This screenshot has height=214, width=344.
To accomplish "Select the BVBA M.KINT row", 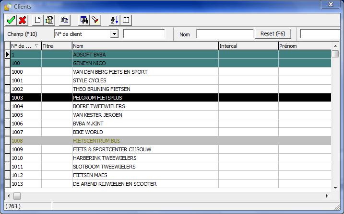I will [x=171, y=124].
